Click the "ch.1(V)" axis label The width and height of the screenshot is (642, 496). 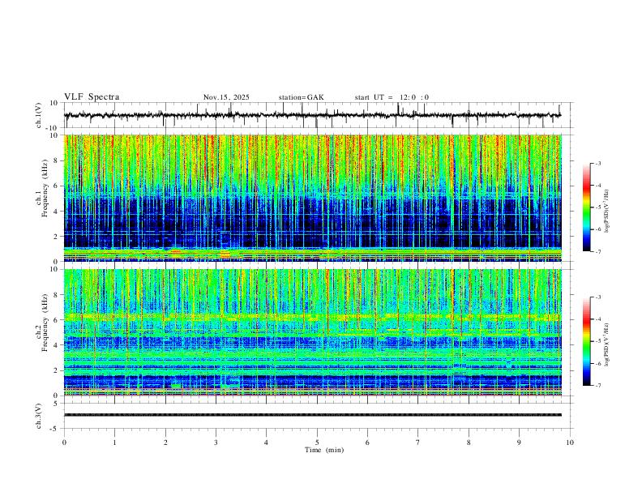pos(39,115)
